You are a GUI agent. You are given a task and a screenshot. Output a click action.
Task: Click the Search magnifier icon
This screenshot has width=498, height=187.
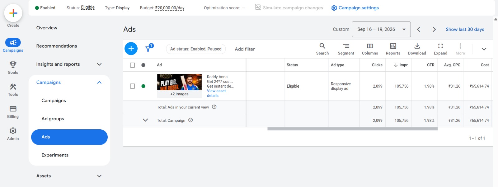coord(322,46)
